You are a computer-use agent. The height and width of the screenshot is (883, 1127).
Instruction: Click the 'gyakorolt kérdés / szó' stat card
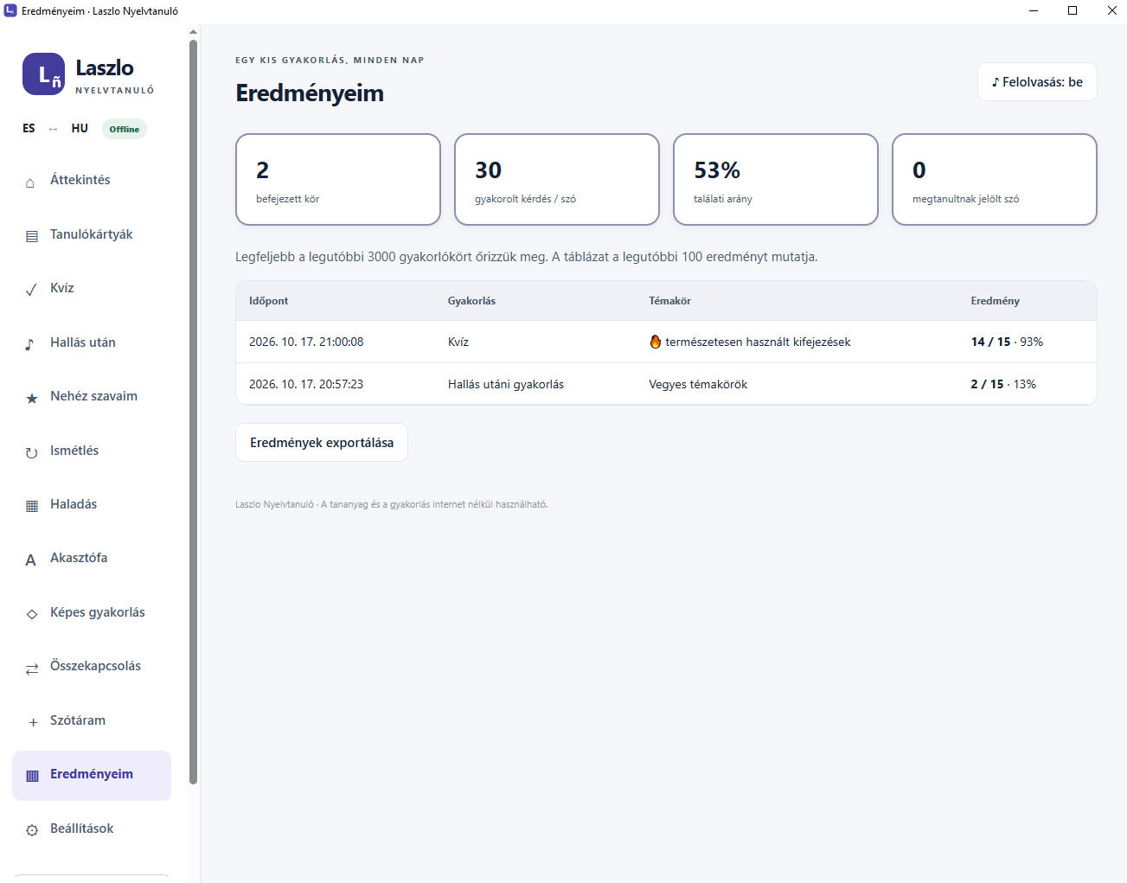tap(557, 179)
